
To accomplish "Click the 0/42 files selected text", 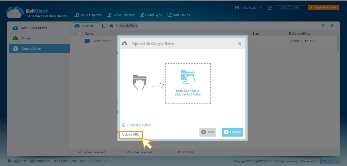I will (x=139, y=152).
